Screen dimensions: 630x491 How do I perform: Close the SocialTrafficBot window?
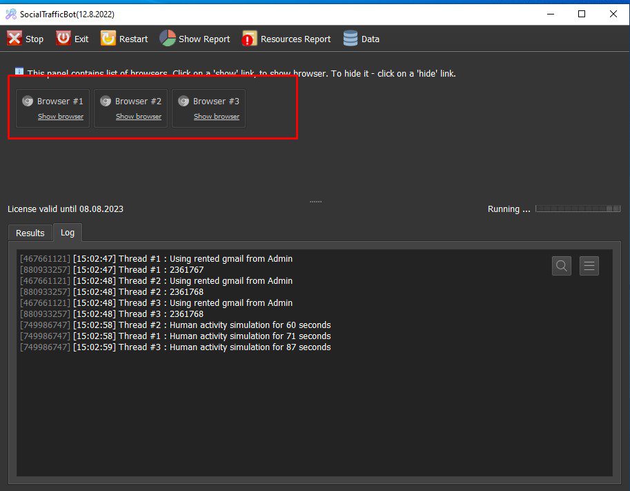(613, 14)
